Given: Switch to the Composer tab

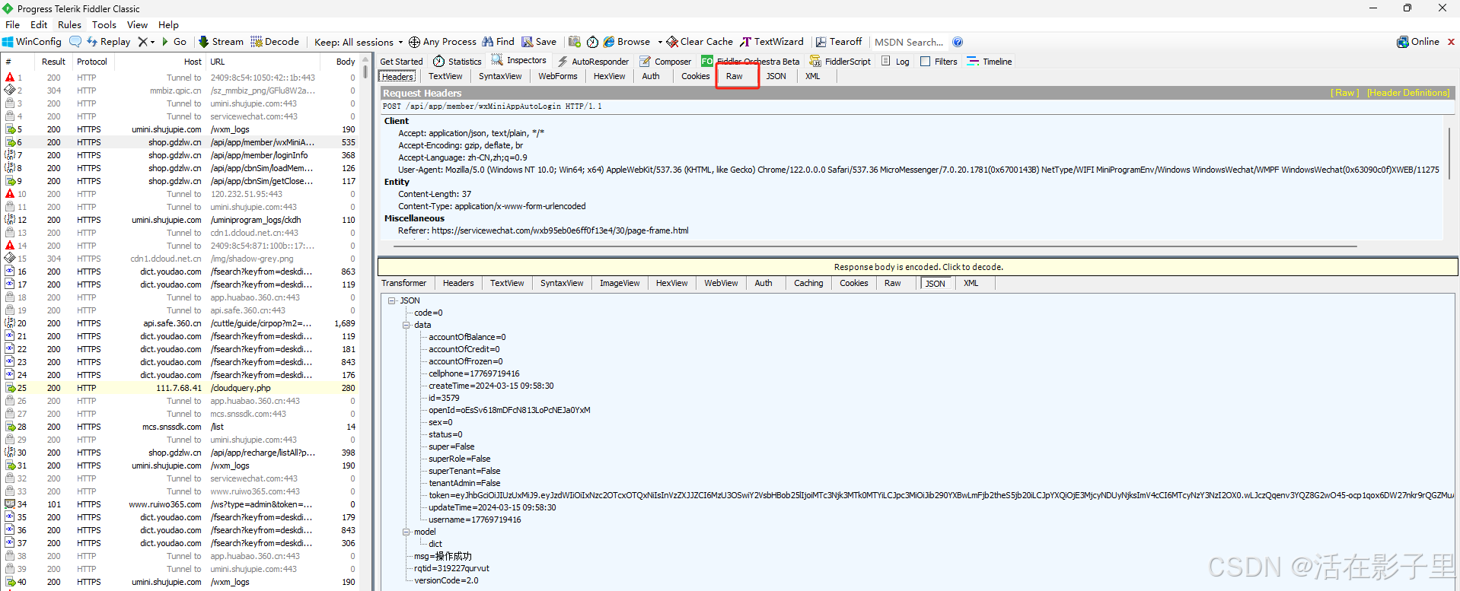Looking at the screenshot, I should click(665, 62).
